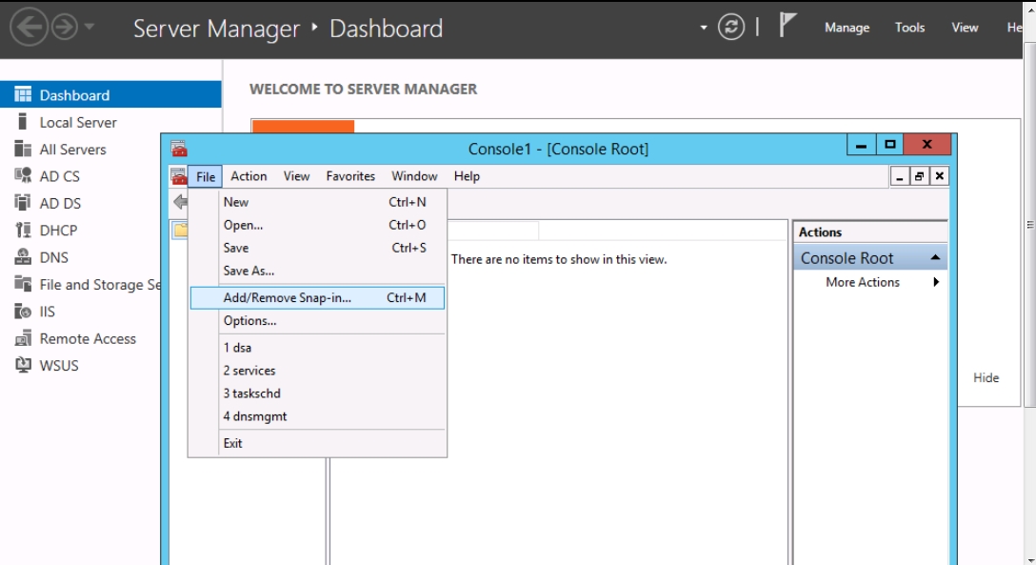This screenshot has height=565, width=1036.
Task: Choose Exit from the File menu
Action: pyautogui.click(x=317, y=443)
